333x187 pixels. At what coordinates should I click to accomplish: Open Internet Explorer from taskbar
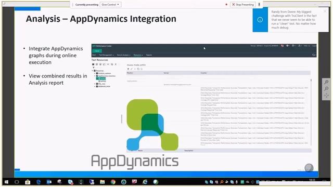(x=145, y=182)
